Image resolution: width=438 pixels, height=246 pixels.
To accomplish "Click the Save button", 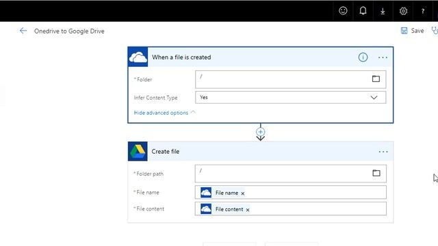I will [412, 31].
